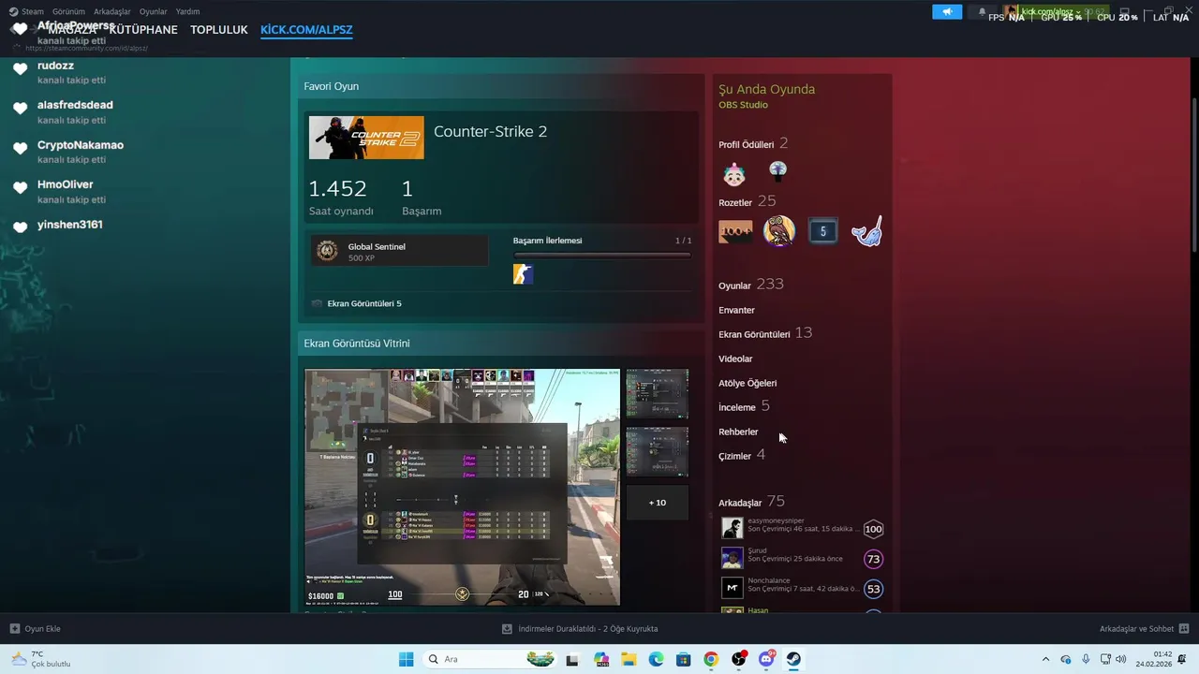
Task: Open Oyunlar 233 link
Action: [751, 285]
